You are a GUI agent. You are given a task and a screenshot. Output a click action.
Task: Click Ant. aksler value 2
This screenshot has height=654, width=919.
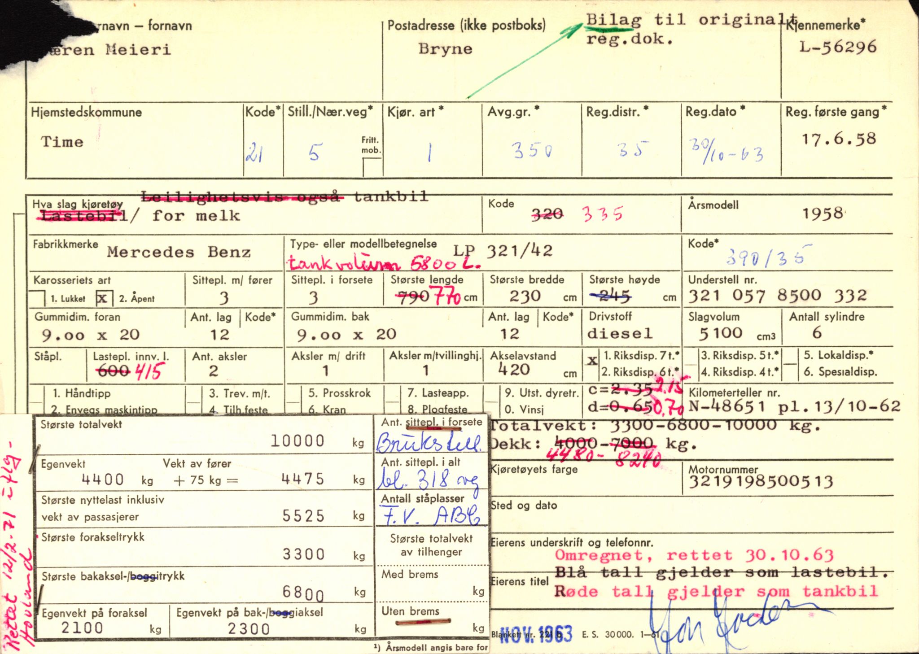[x=214, y=371]
